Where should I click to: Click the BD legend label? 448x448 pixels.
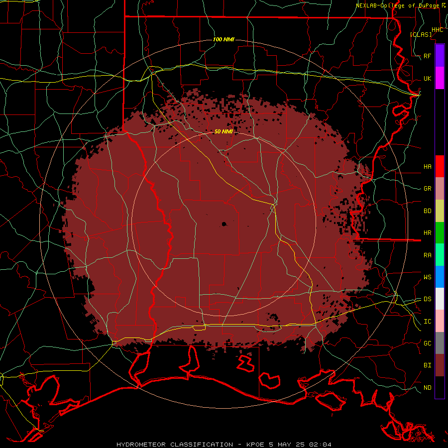click(x=428, y=211)
